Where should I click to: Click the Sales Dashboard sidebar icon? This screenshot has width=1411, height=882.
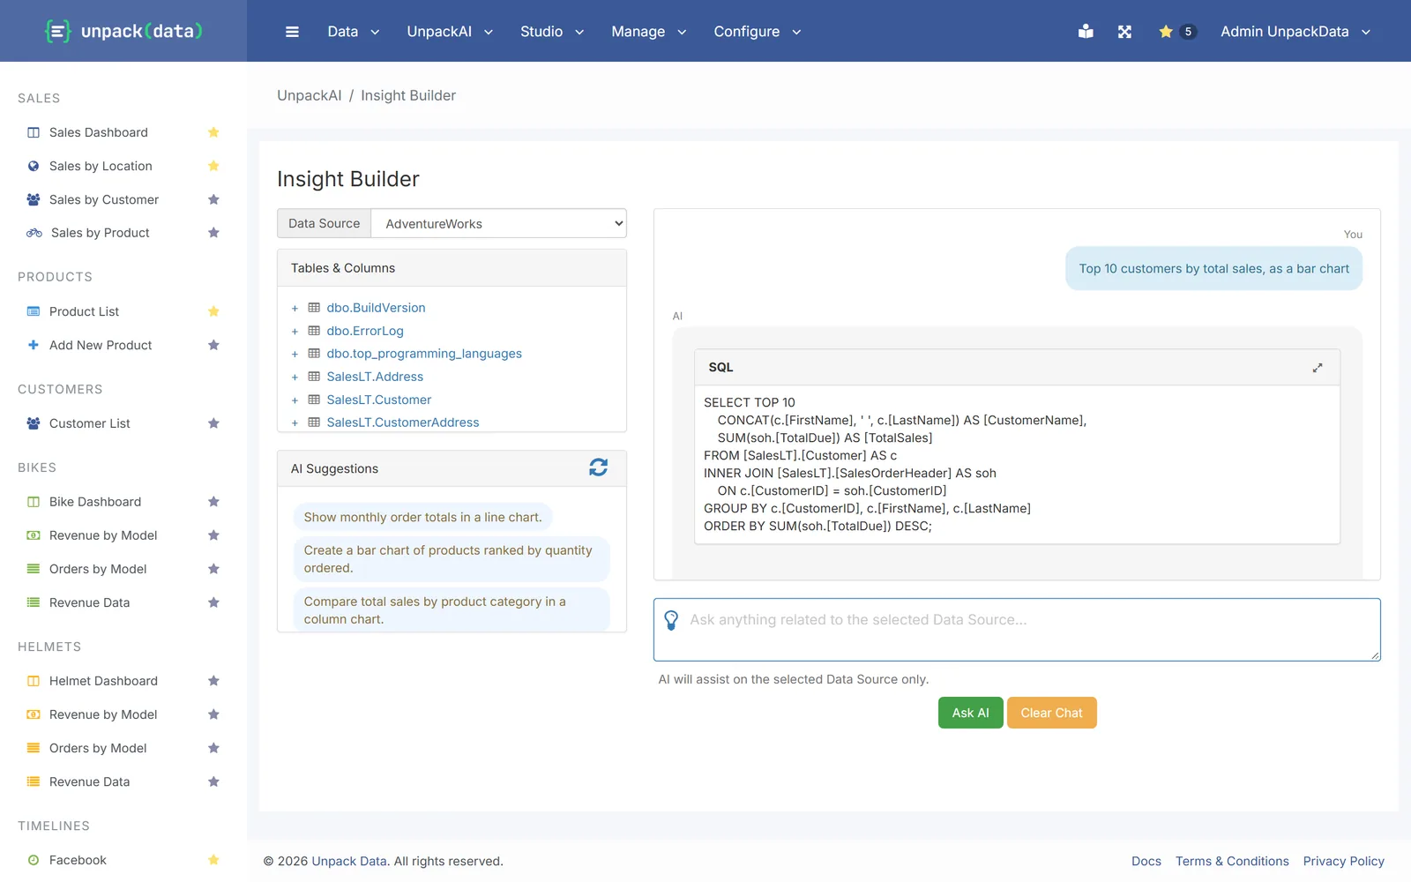tap(34, 132)
